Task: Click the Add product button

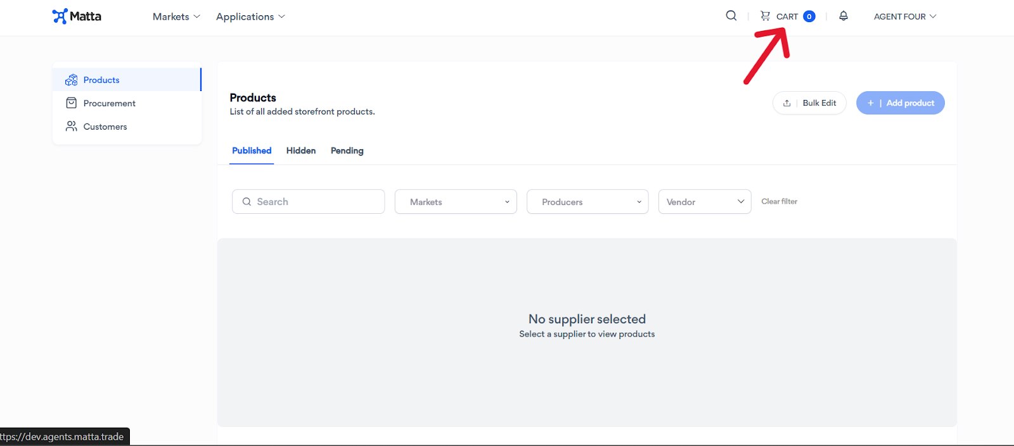Action: coord(901,103)
